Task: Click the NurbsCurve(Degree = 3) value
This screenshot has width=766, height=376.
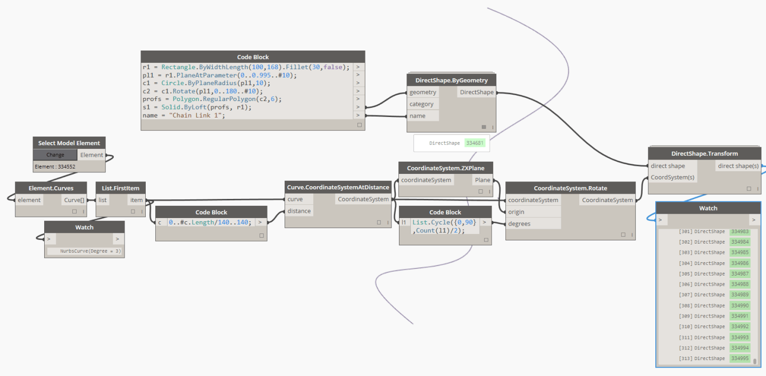Action: click(x=90, y=250)
